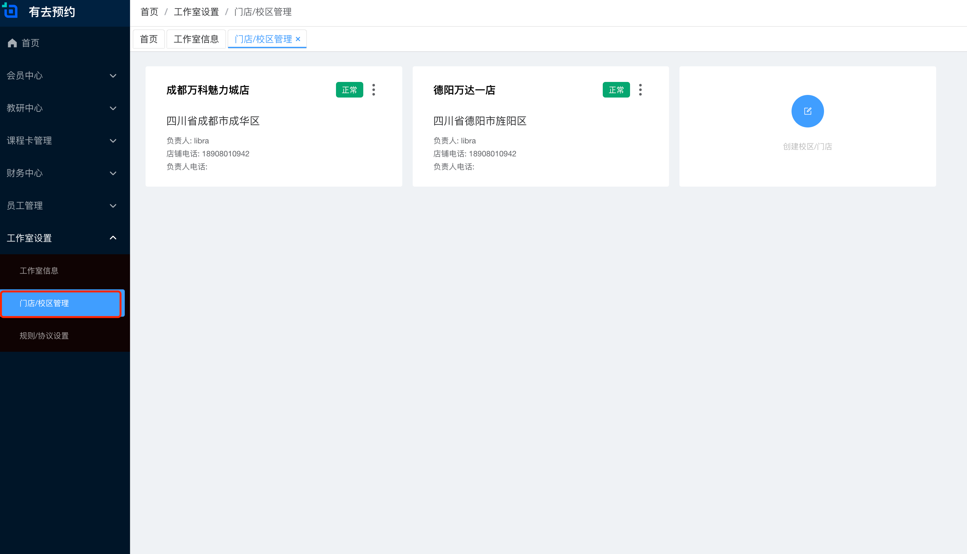Open 工作室信息 submenu item

pyautogui.click(x=65, y=270)
